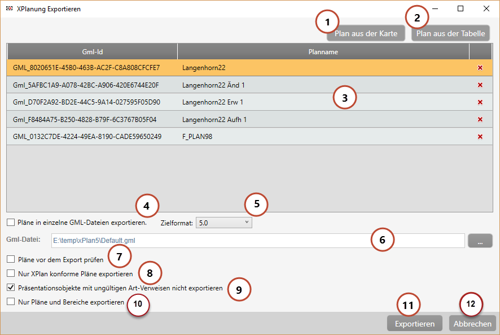Uncheck excluding Präsentationsobjekte with invalid Art-Verweise
Viewport: 500px width, 335px height.
click(x=10, y=287)
